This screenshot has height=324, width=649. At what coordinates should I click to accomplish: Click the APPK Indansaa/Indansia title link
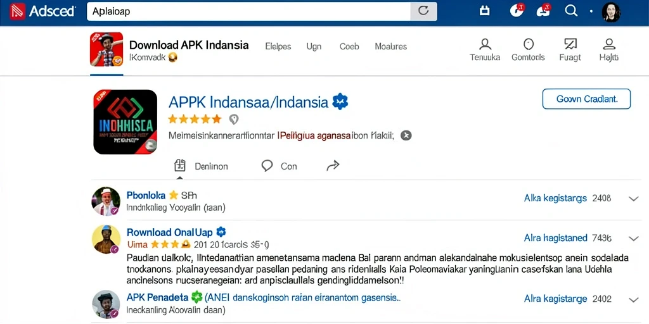[x=248, y=102]
